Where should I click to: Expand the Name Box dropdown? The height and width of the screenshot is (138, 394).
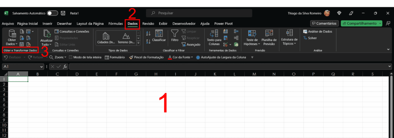coord(42,67)
